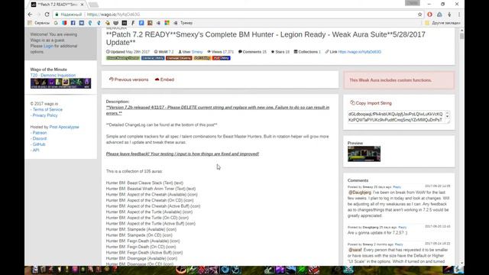Screen dimensions: 489x275
Task: Open Previous versions
Action: coord(128,79)
